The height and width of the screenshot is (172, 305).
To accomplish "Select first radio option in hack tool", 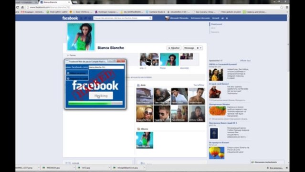I will tap(68, 73).
